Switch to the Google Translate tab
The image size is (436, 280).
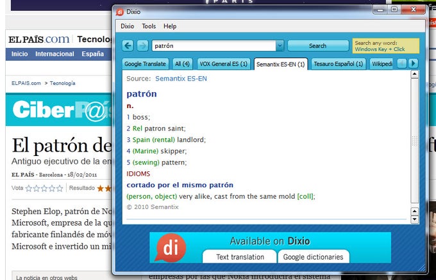coord(146,64)
